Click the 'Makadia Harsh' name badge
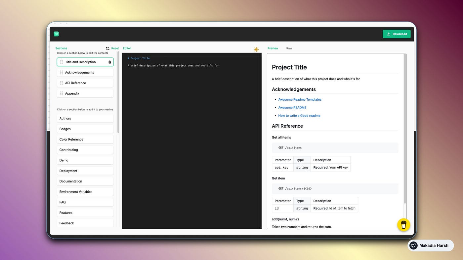This screenshot has width=463, height=260. click(x=431, y=245)
